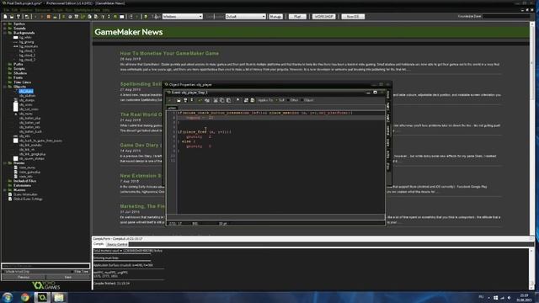Open search in code editor toolbar

tap(237, 100)
